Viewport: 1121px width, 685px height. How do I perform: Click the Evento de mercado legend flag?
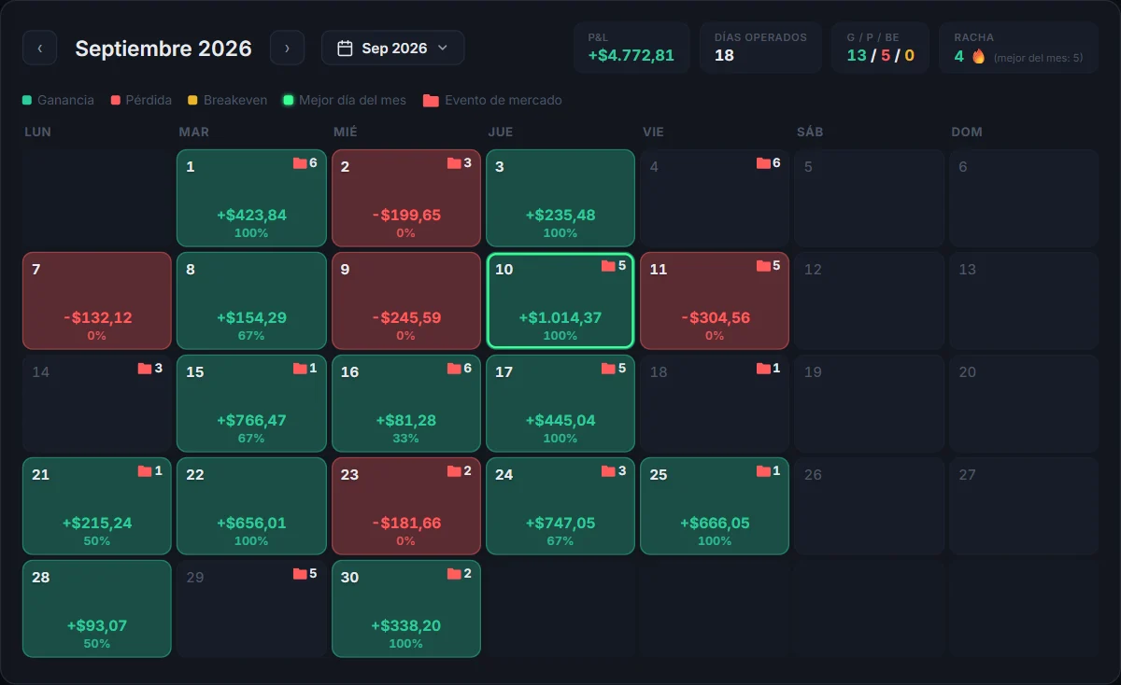tap(431, 100)
